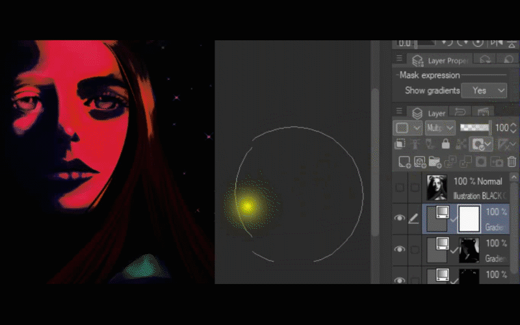
Task: Open the Layer panel hamburger menu
Action: (399, 110)
